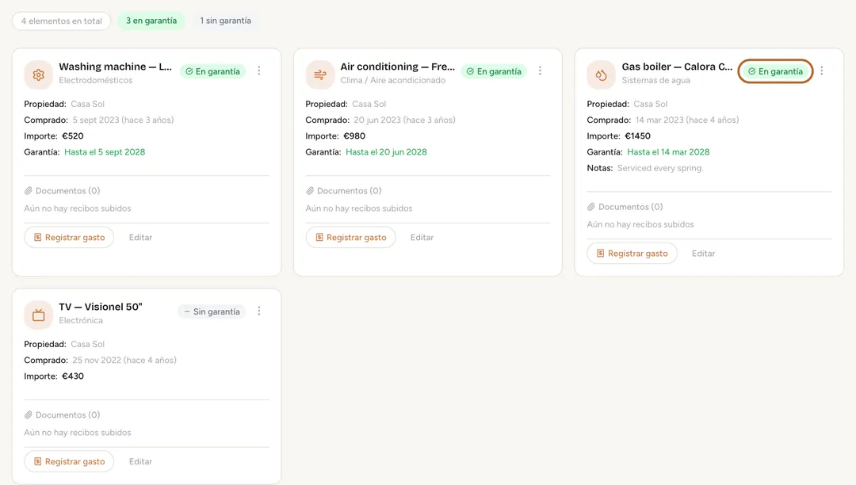Register an expense for the Washing machine

pos(69,237)
